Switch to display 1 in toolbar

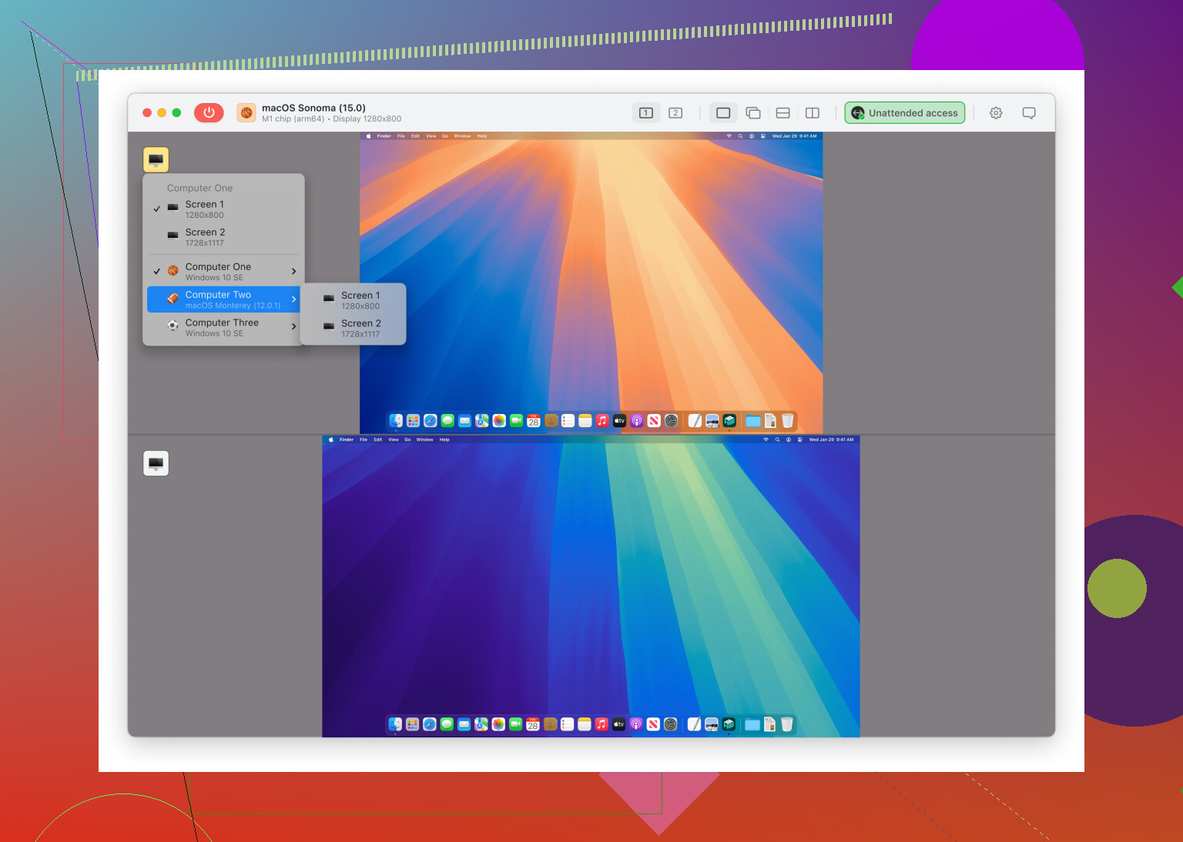(x=646, y=113)
